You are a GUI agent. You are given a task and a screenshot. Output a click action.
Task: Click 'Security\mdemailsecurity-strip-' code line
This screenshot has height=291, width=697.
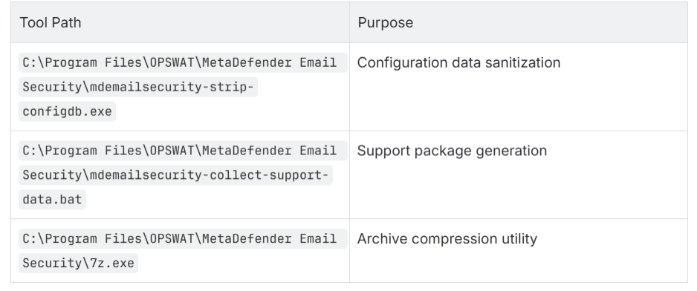point(137,87)
